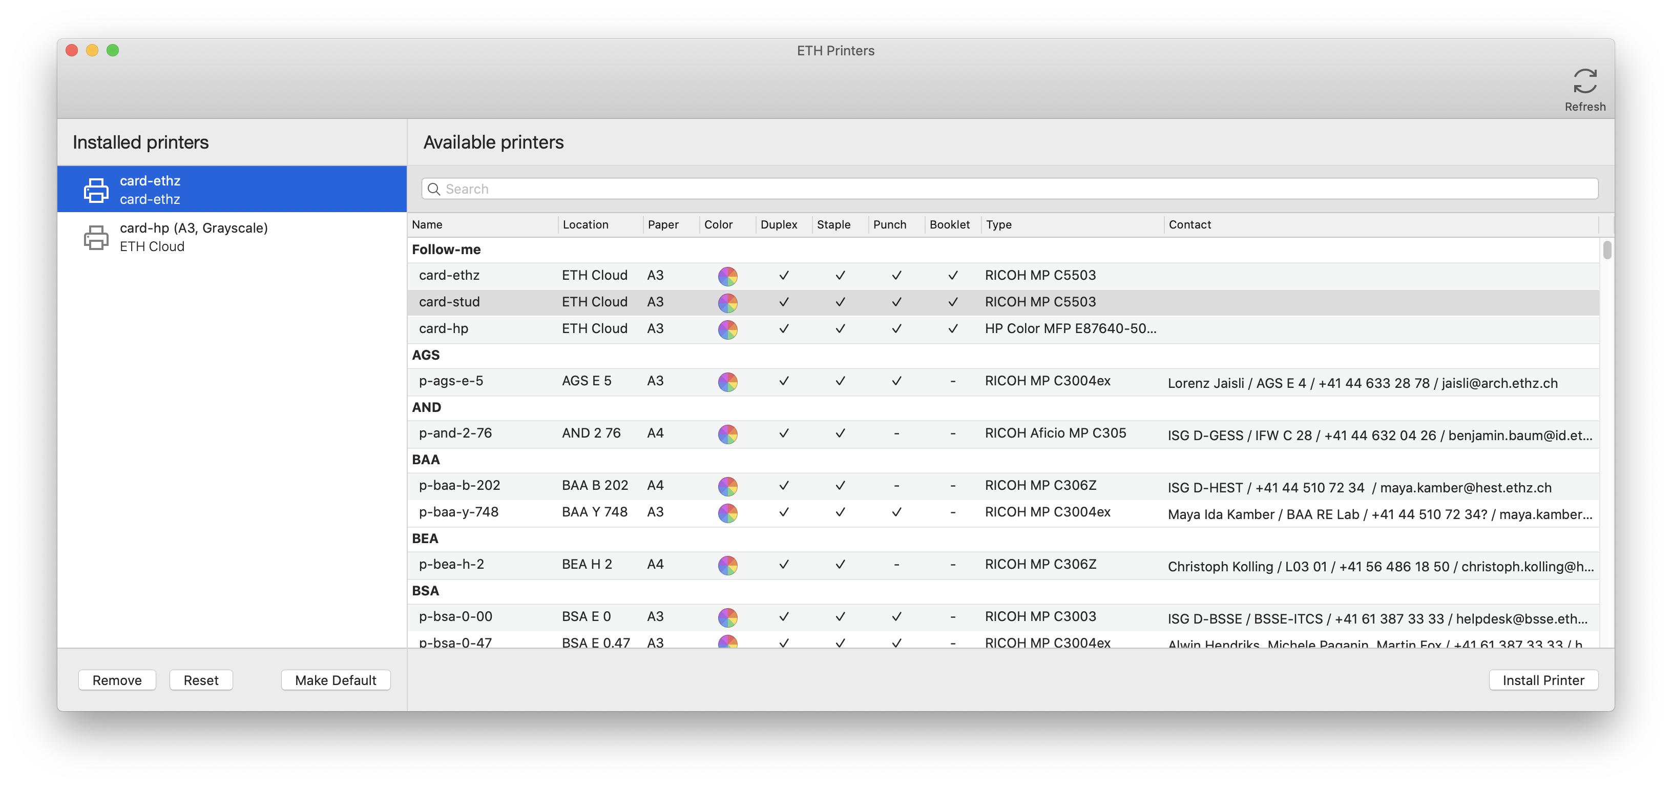Click the Refresh icon in the toolbar

(x=1584, y=82)
